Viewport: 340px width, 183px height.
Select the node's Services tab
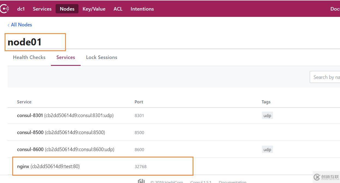(66, 57)
